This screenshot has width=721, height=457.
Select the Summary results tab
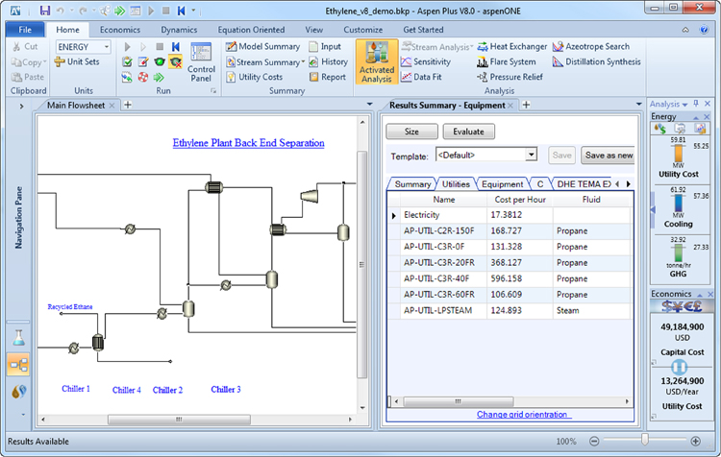coord(412,183)
